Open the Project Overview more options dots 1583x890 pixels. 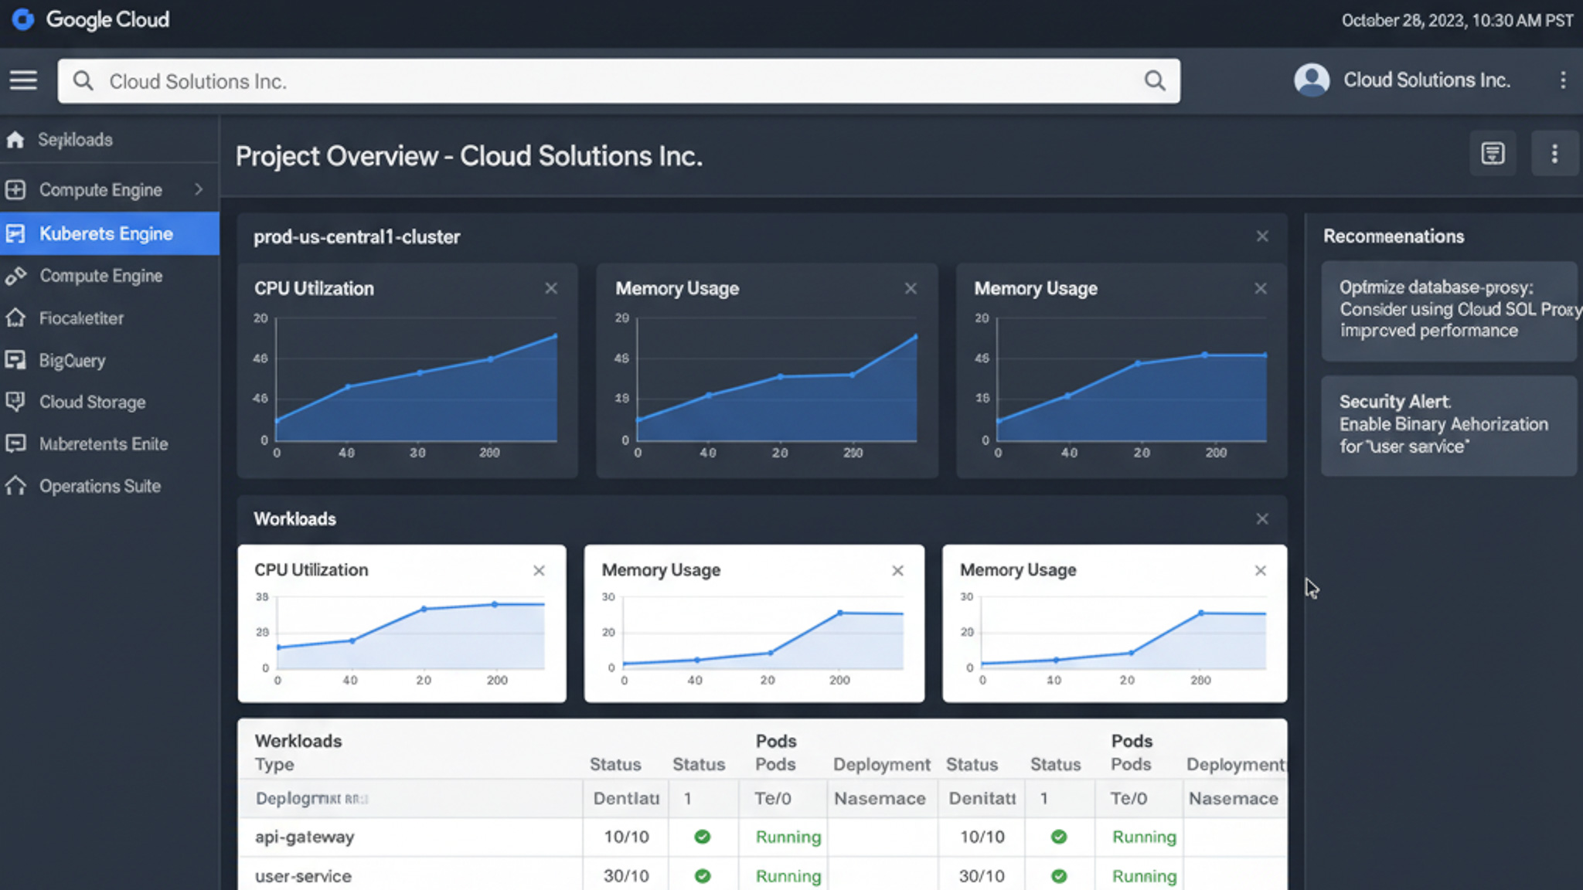click(1554, 154)
